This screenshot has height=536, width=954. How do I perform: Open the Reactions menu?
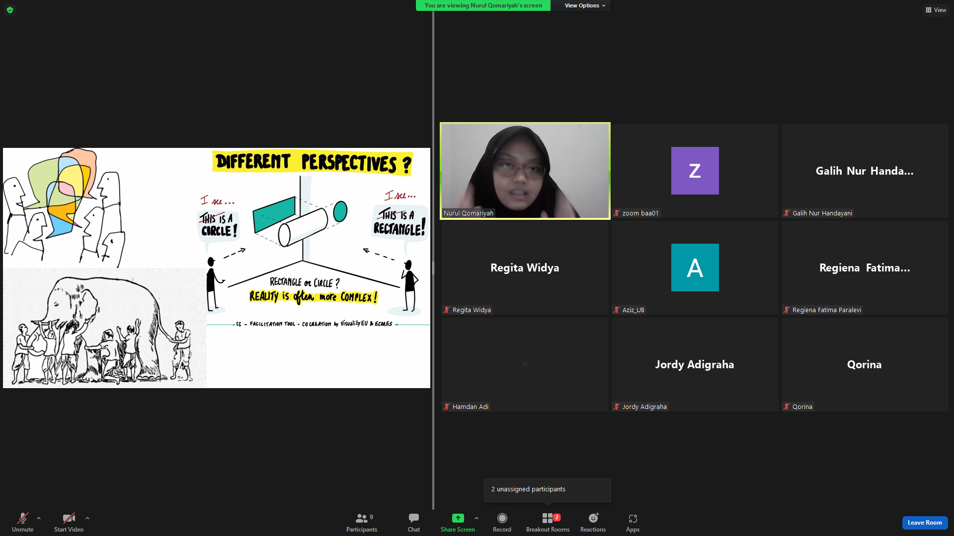[593, 522]
